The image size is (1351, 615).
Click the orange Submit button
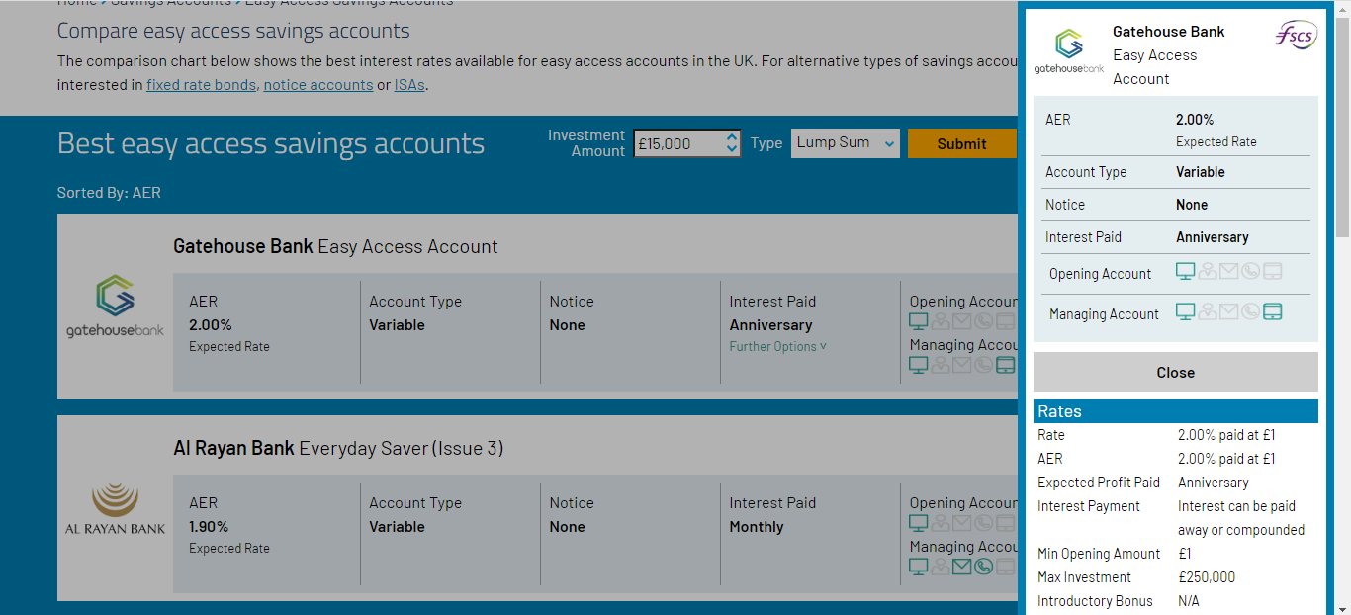[961, 143]
